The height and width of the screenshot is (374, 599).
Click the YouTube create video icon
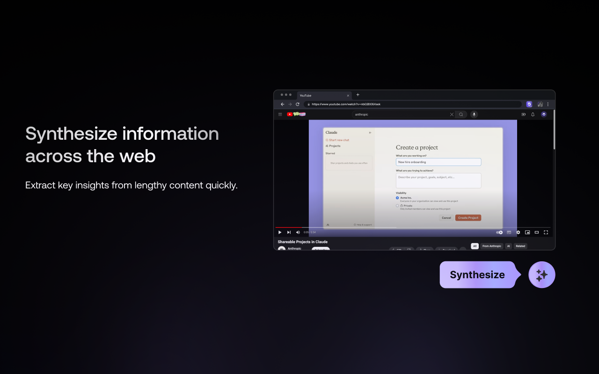(524, 114)
